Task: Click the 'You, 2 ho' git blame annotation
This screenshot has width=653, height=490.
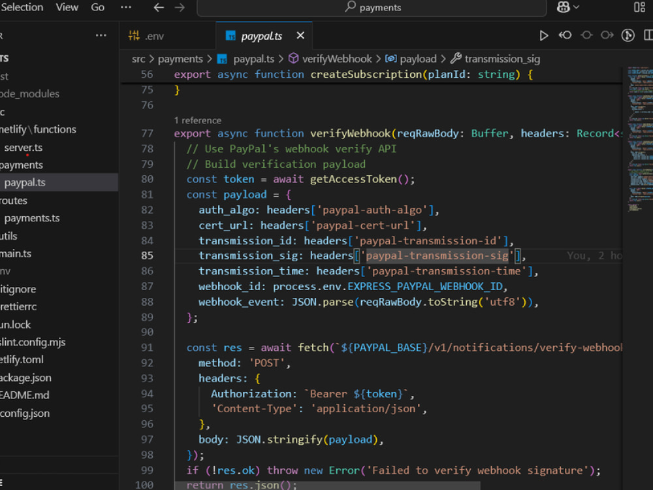Action: click(x=594, y=255)
